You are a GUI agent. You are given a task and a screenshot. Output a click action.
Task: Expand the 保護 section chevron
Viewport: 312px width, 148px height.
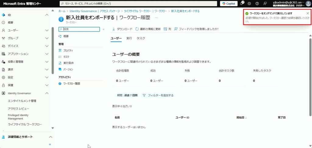47,85
